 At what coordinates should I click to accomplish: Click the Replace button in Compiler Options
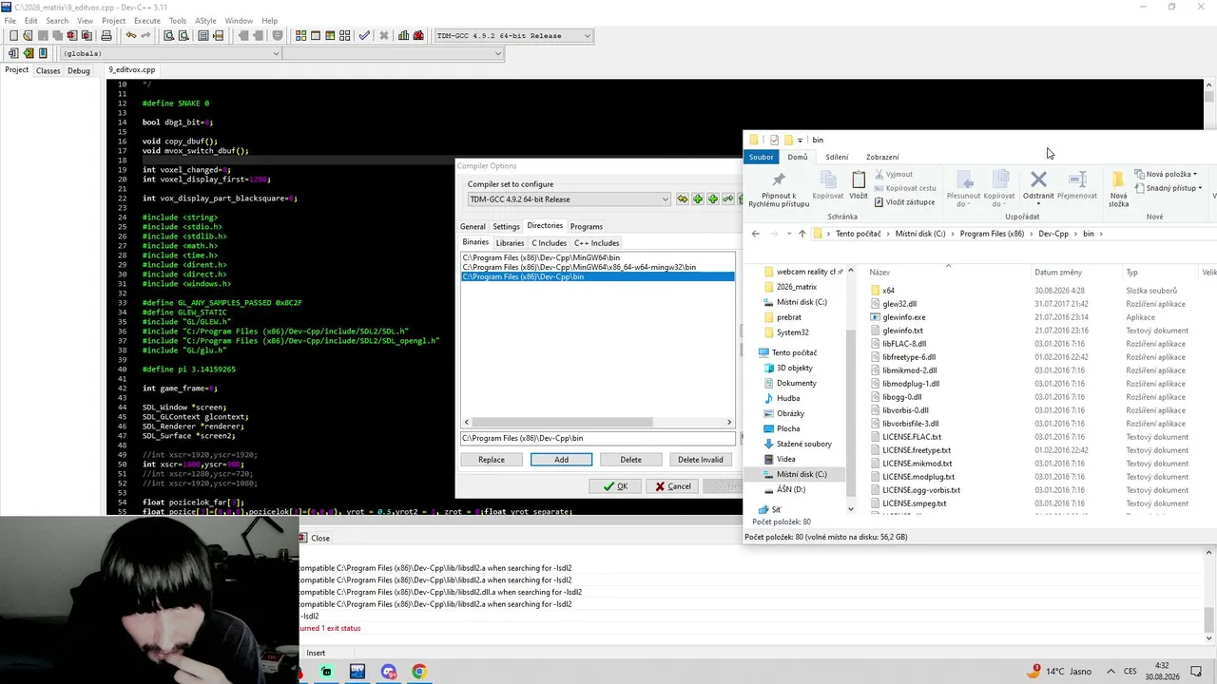pos(492,460)
